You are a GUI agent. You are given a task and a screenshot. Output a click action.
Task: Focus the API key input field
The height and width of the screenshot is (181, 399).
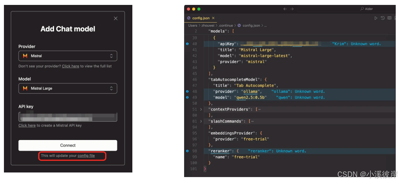[x=68, y=117]
